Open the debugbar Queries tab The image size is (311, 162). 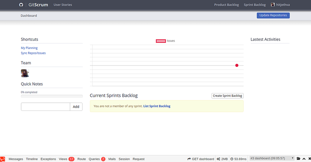coord(97,159)
